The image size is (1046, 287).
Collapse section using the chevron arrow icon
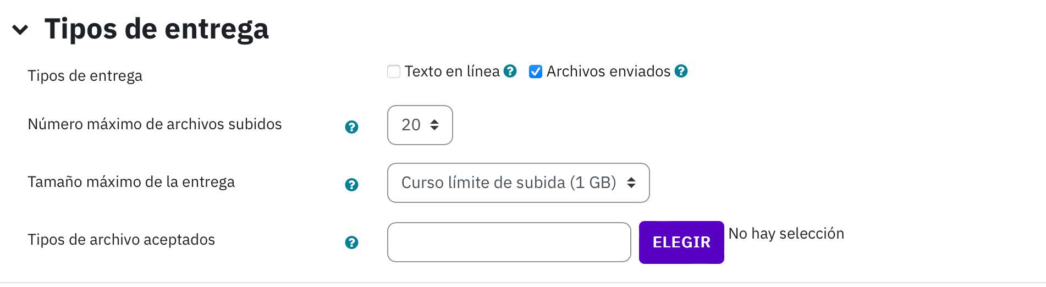[20, 30]
